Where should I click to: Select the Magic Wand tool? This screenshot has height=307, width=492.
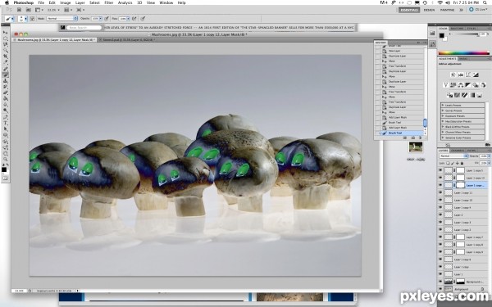[x=6, y=51]
